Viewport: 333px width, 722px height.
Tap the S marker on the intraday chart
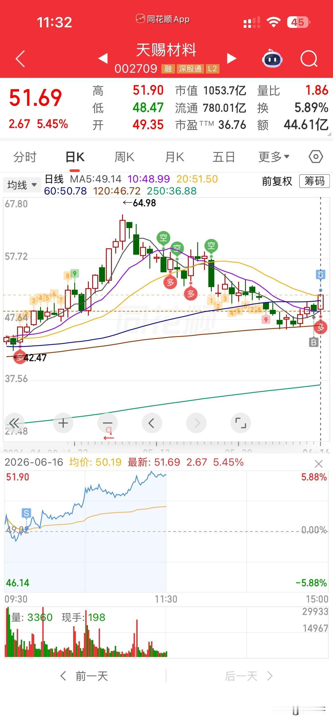pyautogui.click(x=26, y=513)
